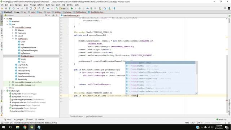Image resolution: width=231 pixels, height=130 pixels.
Task: Click the SDK Manager download icon
Action: 109,8
